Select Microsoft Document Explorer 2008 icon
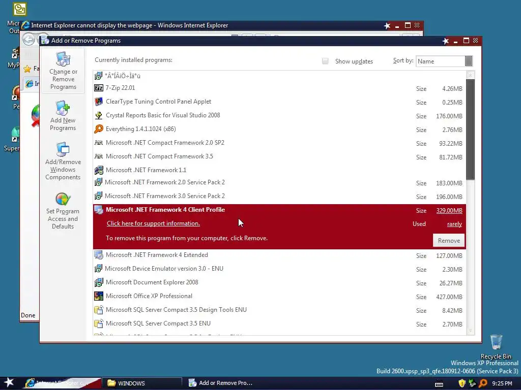Image resolution: width=521 pixels, height=390 pixels. [x=99, y=282]
